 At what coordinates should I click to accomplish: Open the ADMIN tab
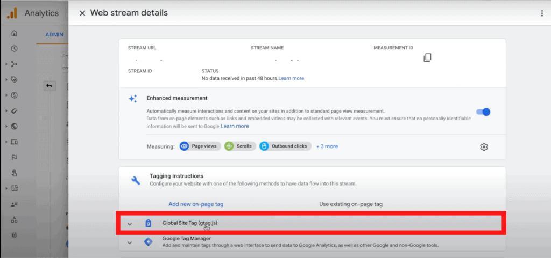(x=54, y=35)
